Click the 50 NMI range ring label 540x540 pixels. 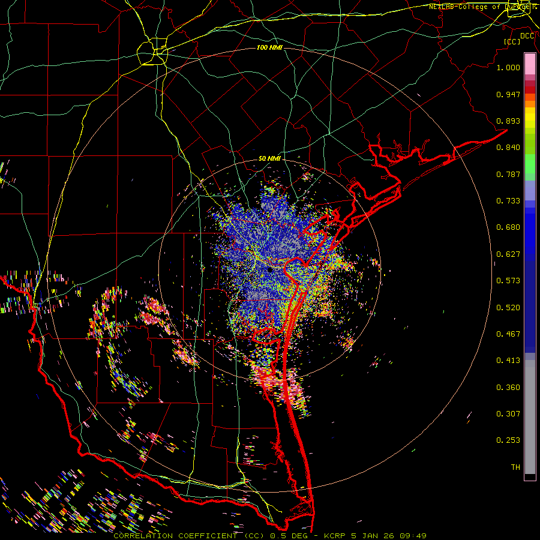click(x=269, y=159)
